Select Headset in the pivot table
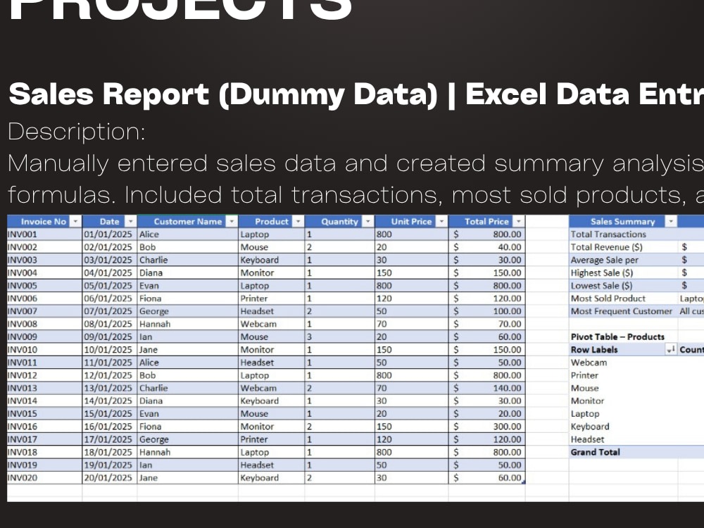Screen dimensions: 704x528 click(587, 439)
